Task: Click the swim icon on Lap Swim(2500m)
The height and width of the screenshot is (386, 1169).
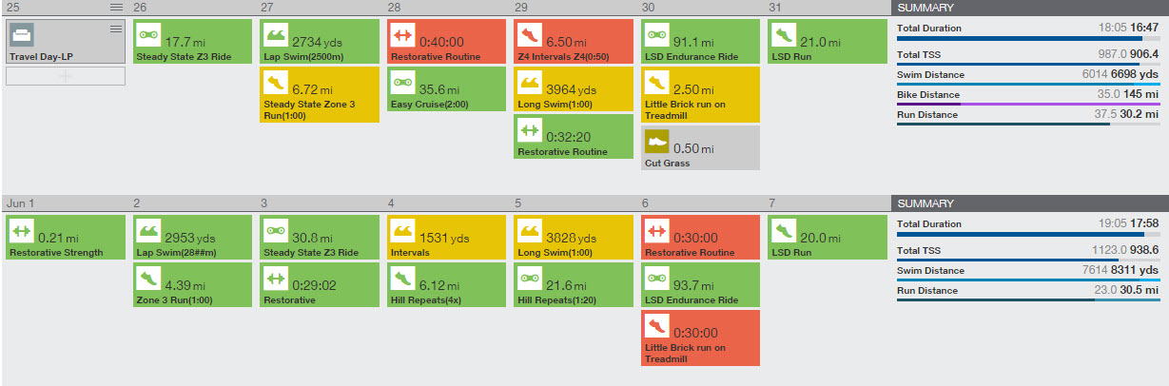Action: (275, 35)
